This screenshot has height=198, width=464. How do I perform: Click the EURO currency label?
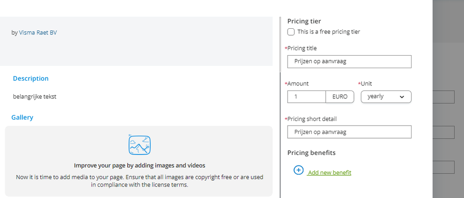pos(340,96)
